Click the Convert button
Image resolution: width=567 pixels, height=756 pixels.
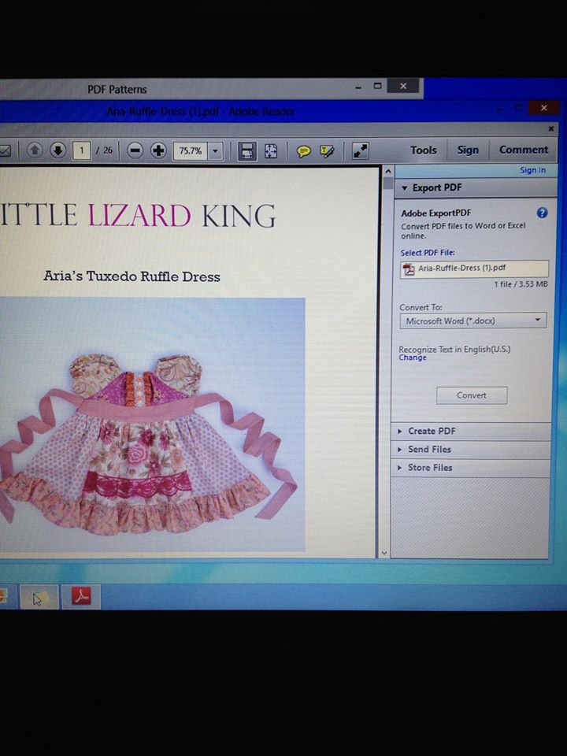pyautogui.click(x=472, y=395)
